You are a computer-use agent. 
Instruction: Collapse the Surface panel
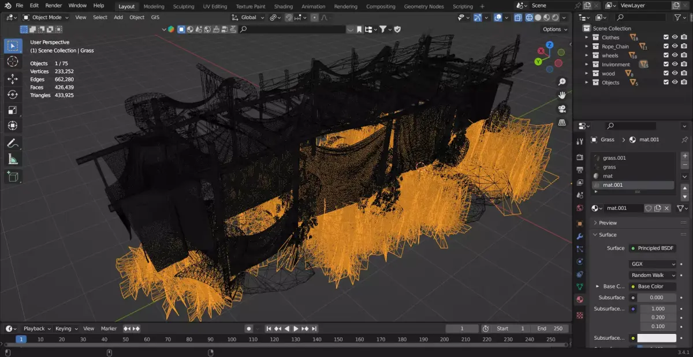[608, 235]
